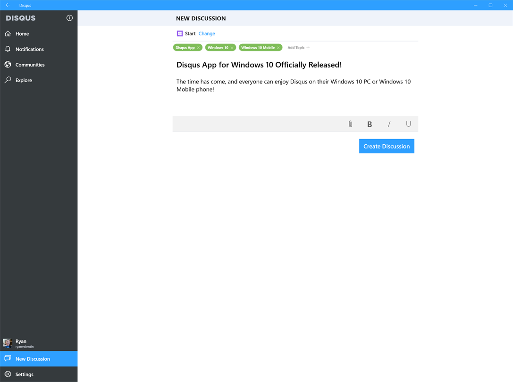Click the Disqus App topic label
513x382 pixels.
185,48
